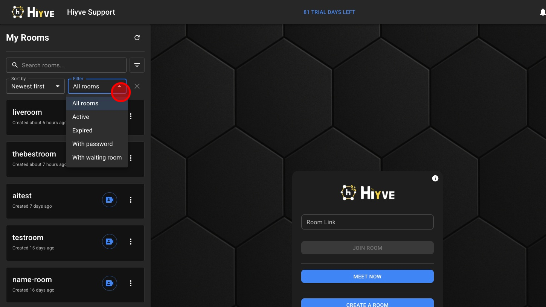Click the CREATE A ROOM button
Screen dimensions: 546x307
click(x=367, y=303)
